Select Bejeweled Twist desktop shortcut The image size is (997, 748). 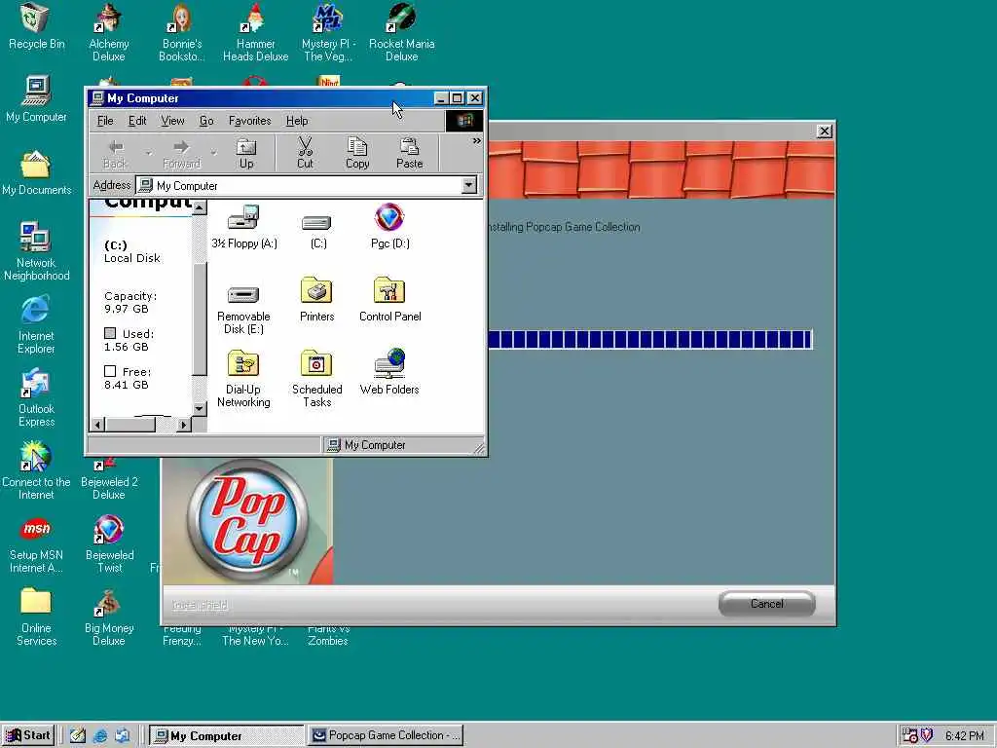tap(109, 543)
